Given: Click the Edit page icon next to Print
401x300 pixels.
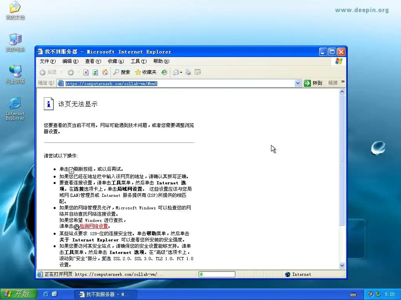Looking at the screenshot, I should (x=198, y=72).
